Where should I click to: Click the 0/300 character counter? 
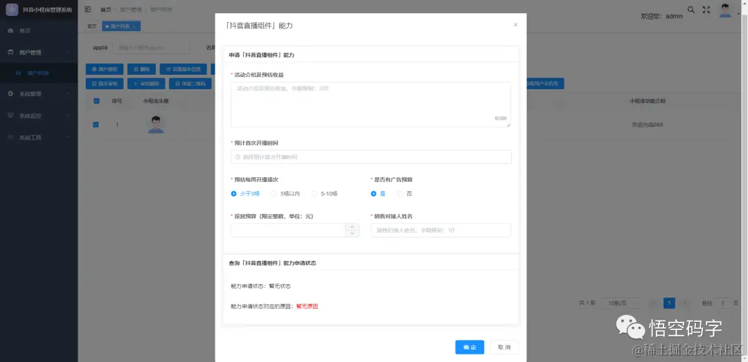click(x=501, y=118)
